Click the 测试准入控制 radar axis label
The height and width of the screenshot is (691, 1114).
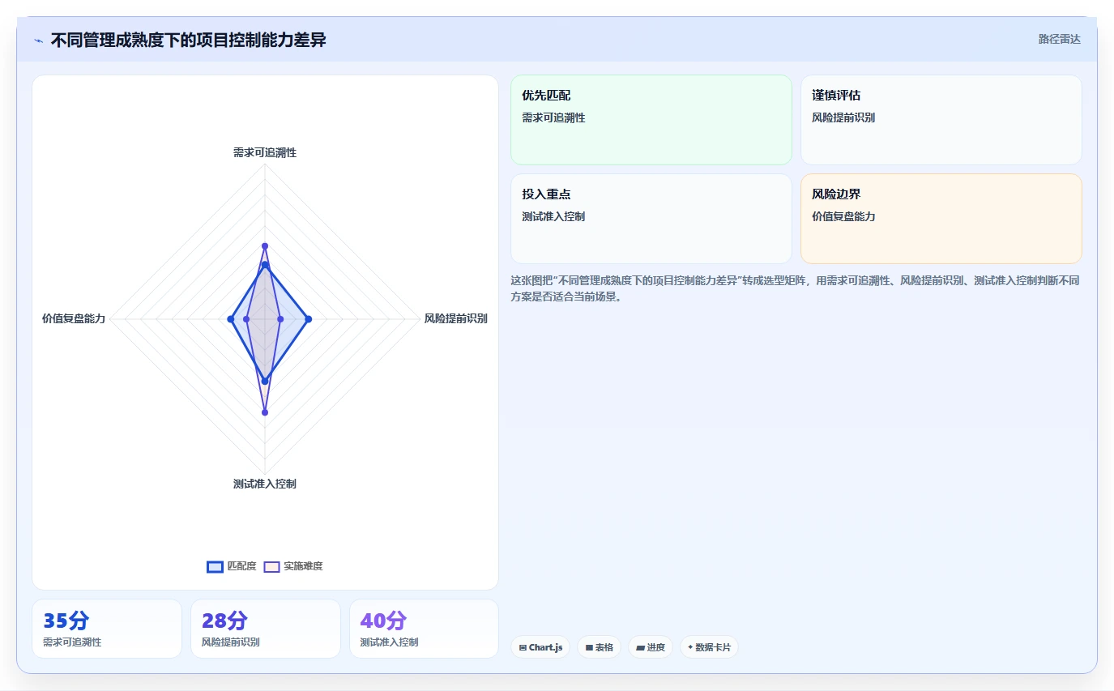click(265, 484)
